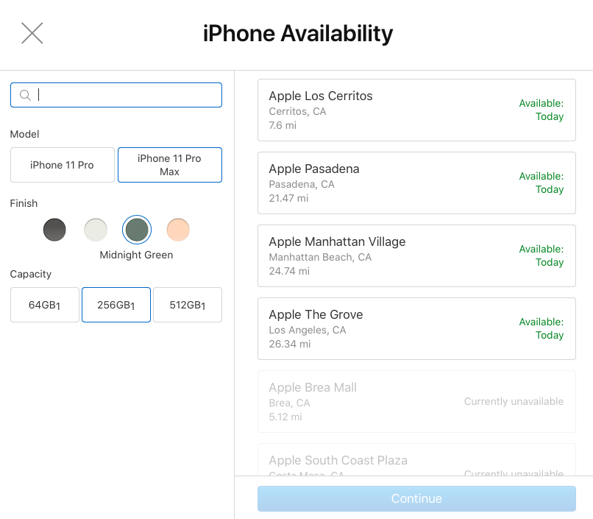Viewport: 593px width, 519px height.
Task: Click Available Today status for Manhattan Village
Action: pyautogui.click(x=541, y=255)
